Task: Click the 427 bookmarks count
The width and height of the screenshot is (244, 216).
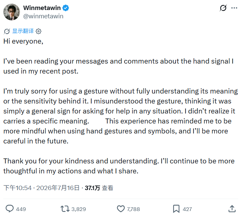Action: [187, 209]
